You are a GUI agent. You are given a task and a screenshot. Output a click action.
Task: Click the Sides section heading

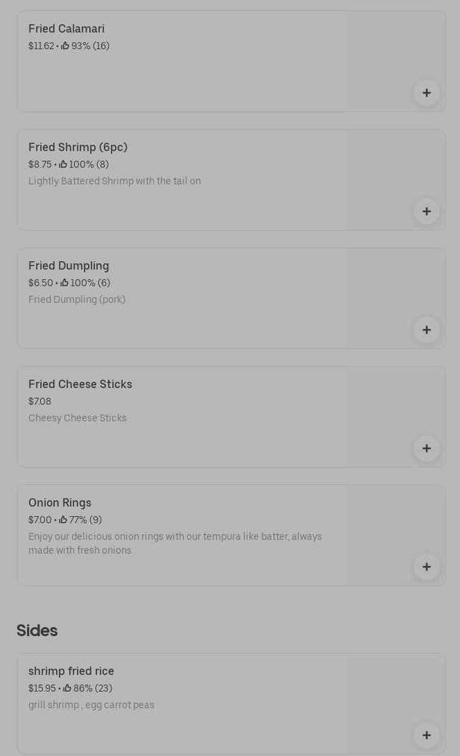[x=37, y=631]
